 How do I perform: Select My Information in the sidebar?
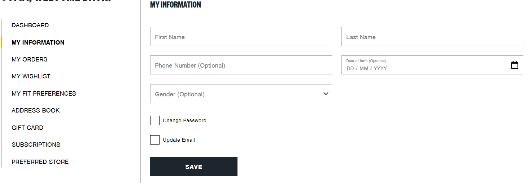point(38,42)
